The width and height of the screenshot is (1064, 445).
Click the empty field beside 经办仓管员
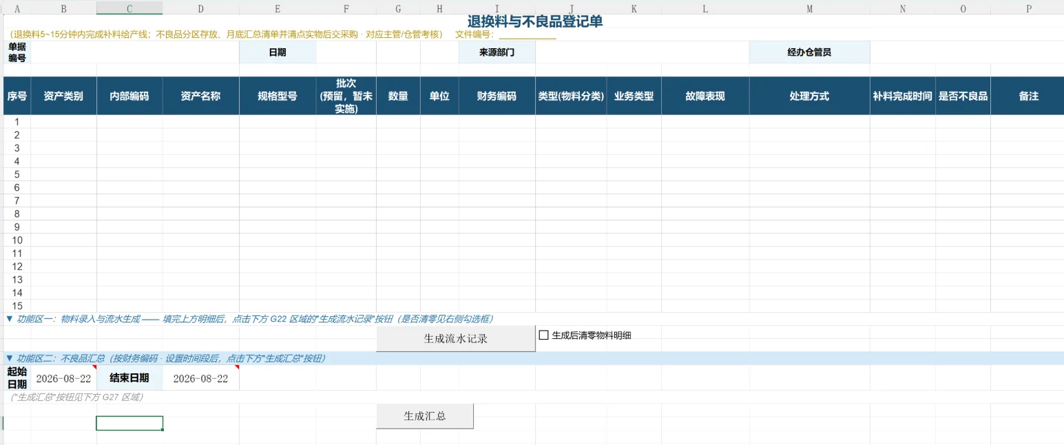[966, 52]
